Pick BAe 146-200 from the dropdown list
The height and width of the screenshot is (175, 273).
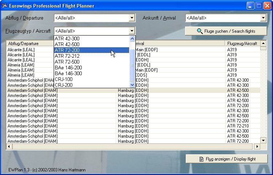click(x=92, y=68)
